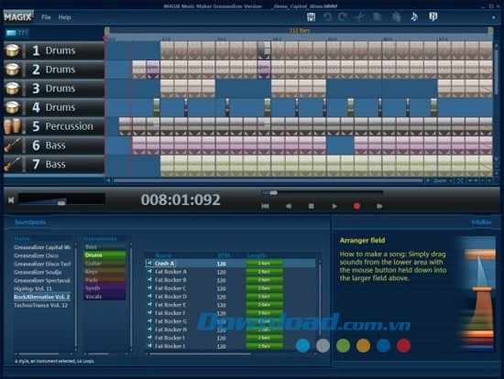Click the fit-to-window zoom icon
Viewport: 504px width, 379px height.
(460, 181)
